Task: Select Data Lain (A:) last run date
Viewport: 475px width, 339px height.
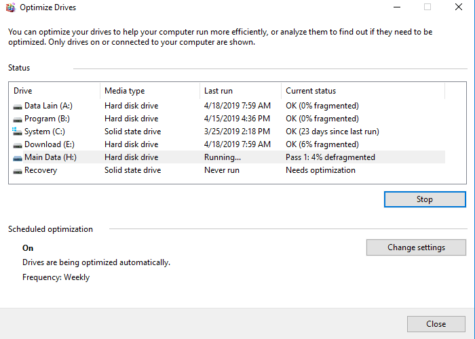Action: pos(237,106)
